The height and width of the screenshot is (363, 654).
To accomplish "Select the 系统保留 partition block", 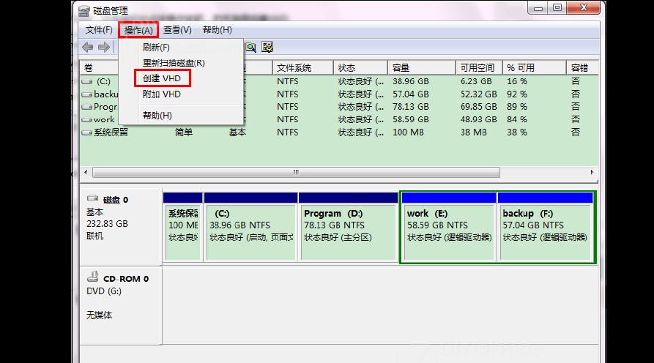I will pyautogui.click(x=182, y=227).
